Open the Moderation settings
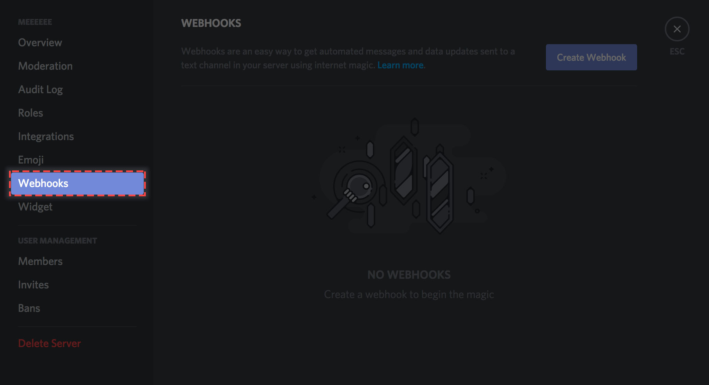The height and width of the screenshot is (385, 709). 45,66
